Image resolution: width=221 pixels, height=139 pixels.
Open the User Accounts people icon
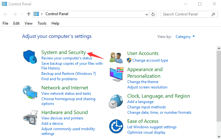[116, 58]
